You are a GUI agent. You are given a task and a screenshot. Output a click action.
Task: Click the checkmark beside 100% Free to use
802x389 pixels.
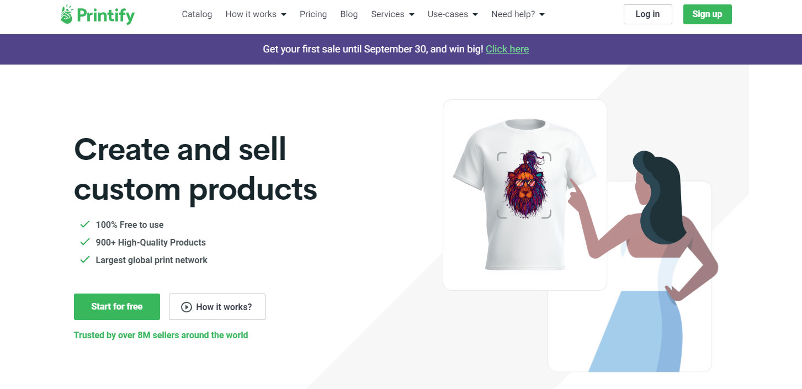(85, 225)
